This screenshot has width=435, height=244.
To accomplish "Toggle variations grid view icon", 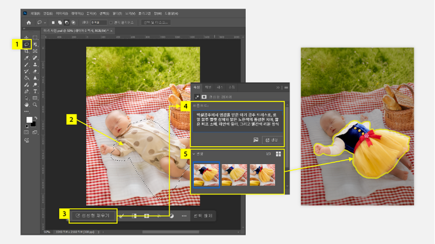I will 278,154.
